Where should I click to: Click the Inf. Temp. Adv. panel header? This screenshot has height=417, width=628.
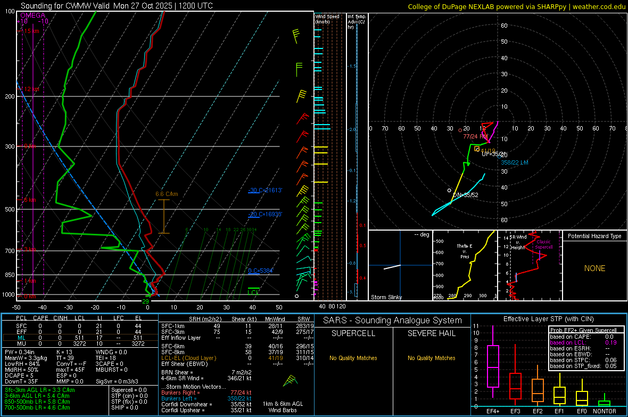[x=357, y=22]
